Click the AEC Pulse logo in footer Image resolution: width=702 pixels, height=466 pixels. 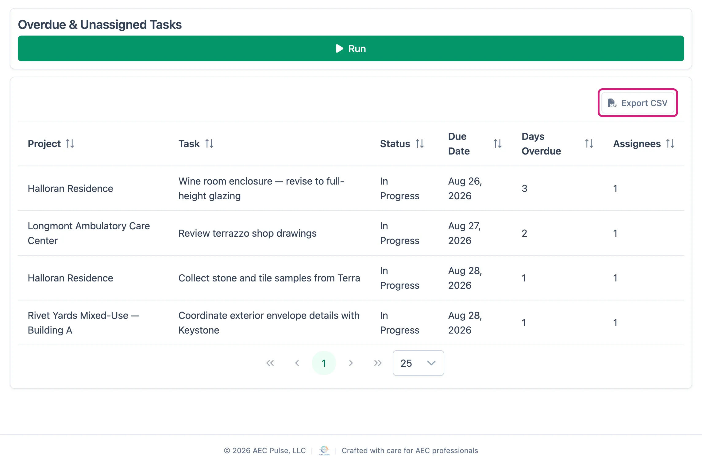(x=324, y=450)
